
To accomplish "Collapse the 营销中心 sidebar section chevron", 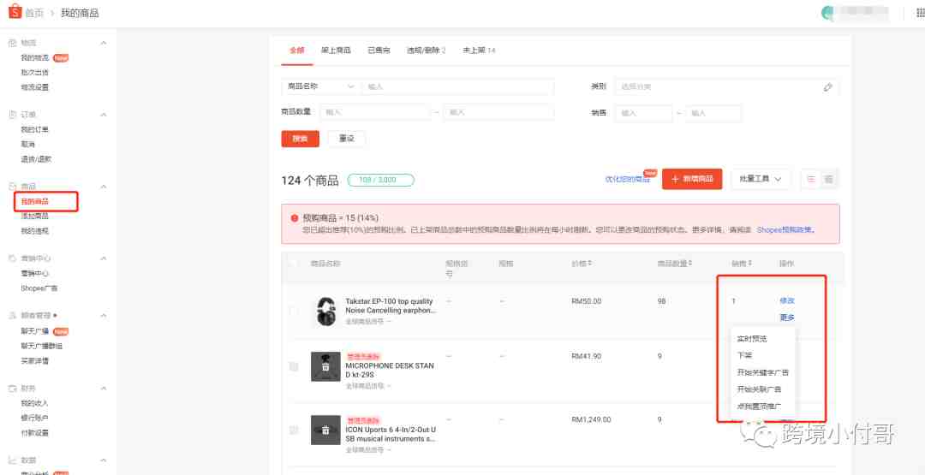I will coord(104,258).
